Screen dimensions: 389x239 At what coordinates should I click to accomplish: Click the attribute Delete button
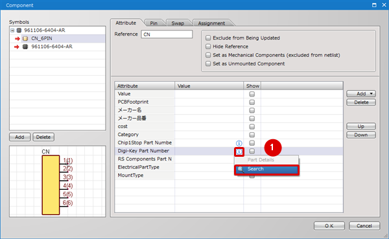tap(361, 102)
